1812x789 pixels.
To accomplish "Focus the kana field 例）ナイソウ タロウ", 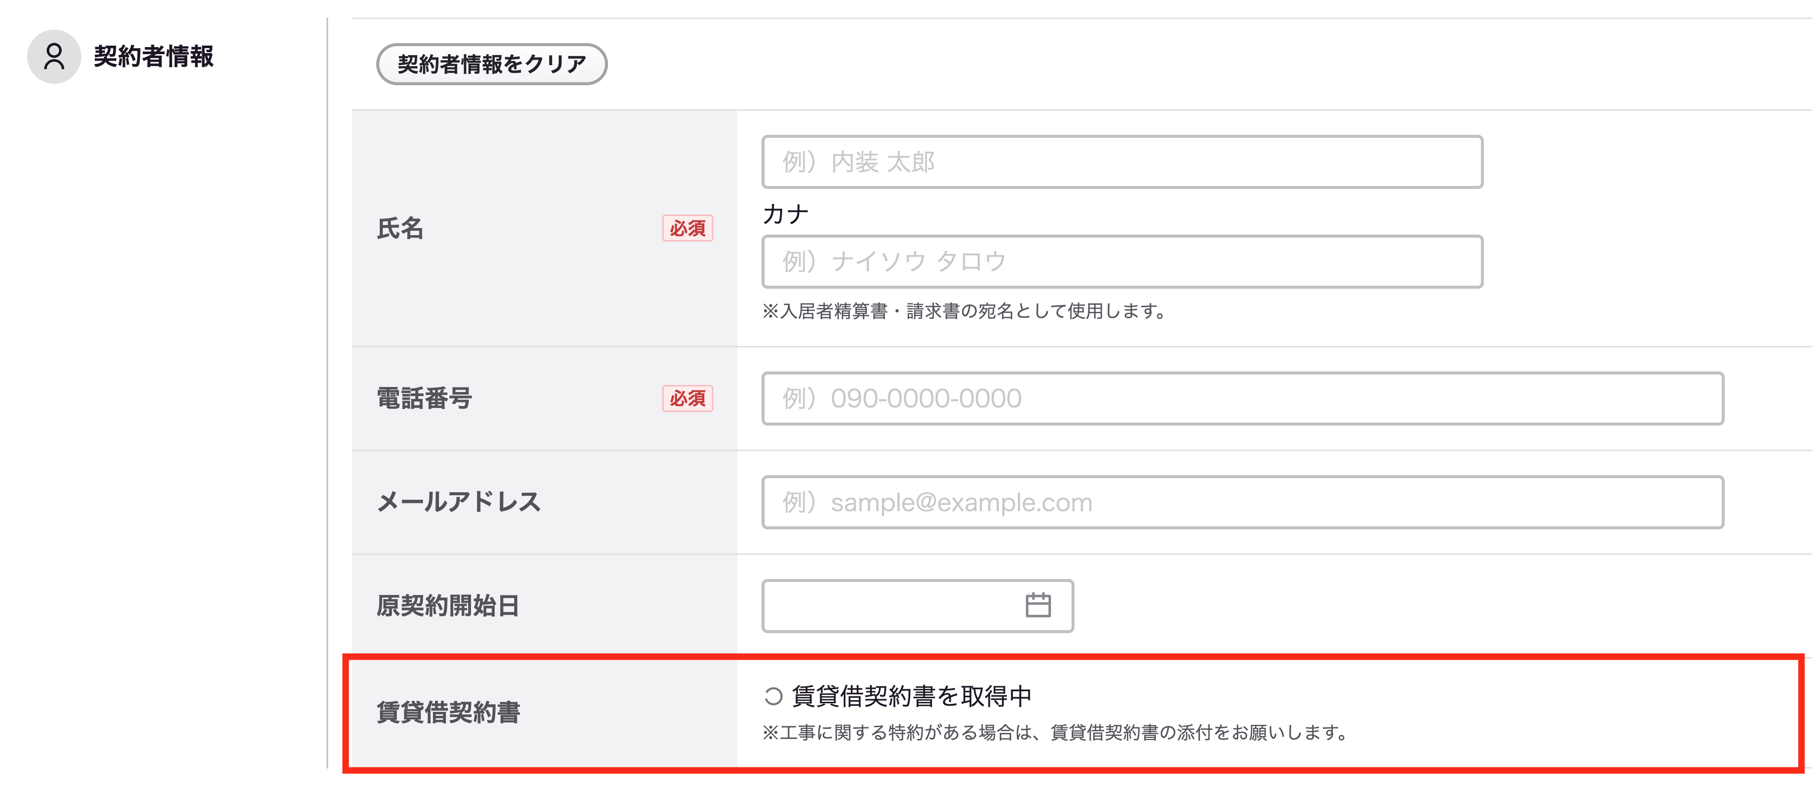I will (1122, 261).
